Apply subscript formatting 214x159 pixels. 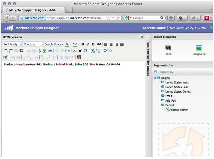point(75,51)
